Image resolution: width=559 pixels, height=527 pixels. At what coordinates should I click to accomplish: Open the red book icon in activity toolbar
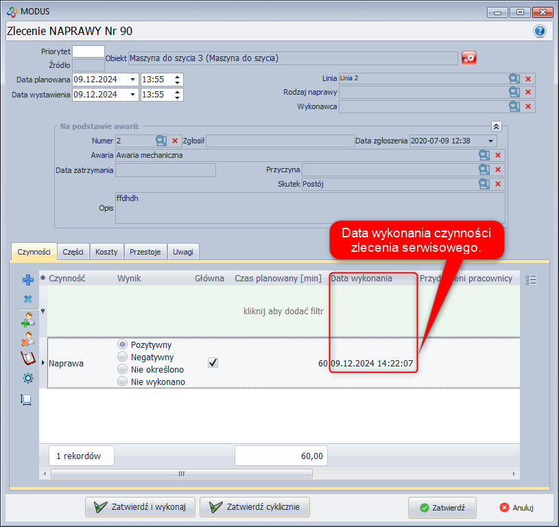click(27, 358)
